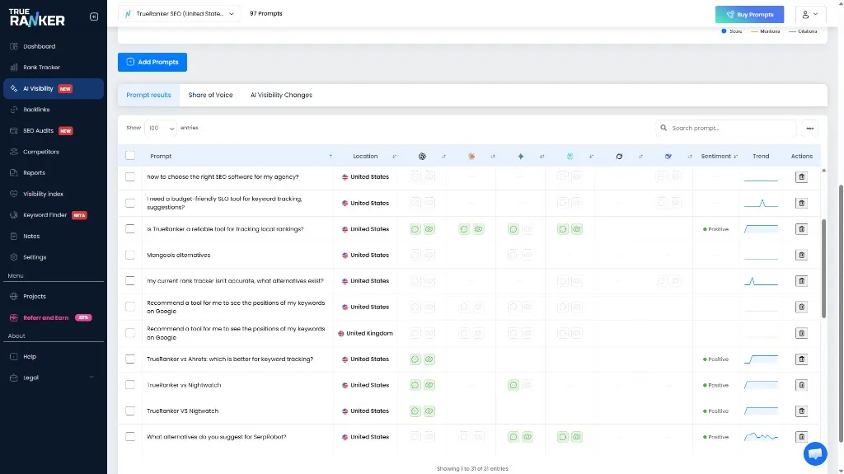The width and height of the screenshot is (844, 474).
Task: Check the SerpRobot alternatives row checkbox
Action: pyautogui.click(x=130, y=436)
